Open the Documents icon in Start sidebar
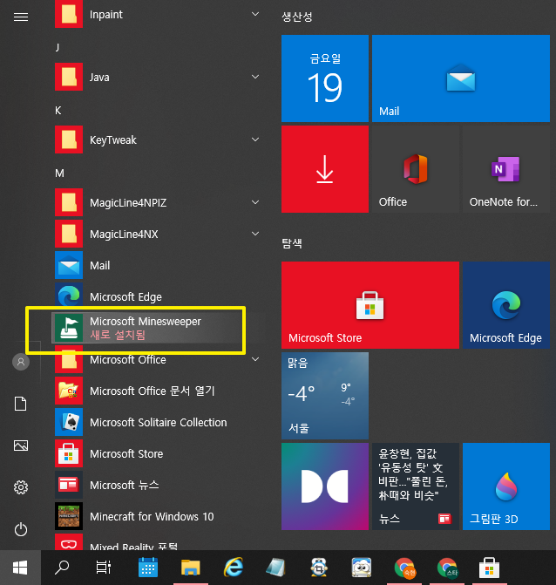Viewport: 556px width, 585px height. (21, 404)
